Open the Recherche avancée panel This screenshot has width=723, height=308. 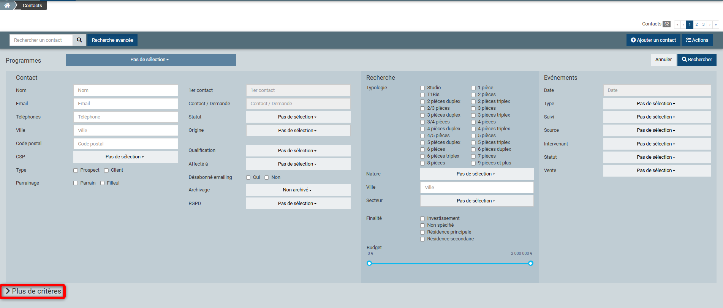[x=112, y=40]
